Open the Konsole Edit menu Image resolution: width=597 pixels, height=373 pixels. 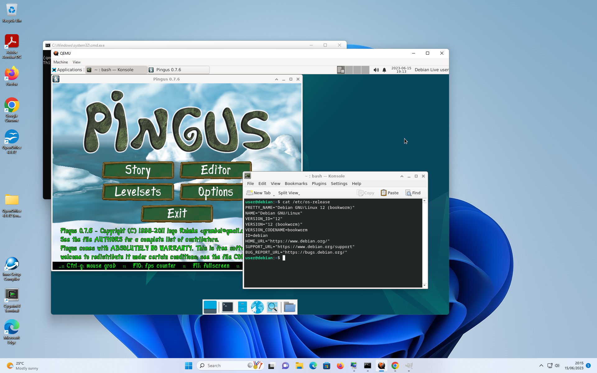click(x=262, y=184)
